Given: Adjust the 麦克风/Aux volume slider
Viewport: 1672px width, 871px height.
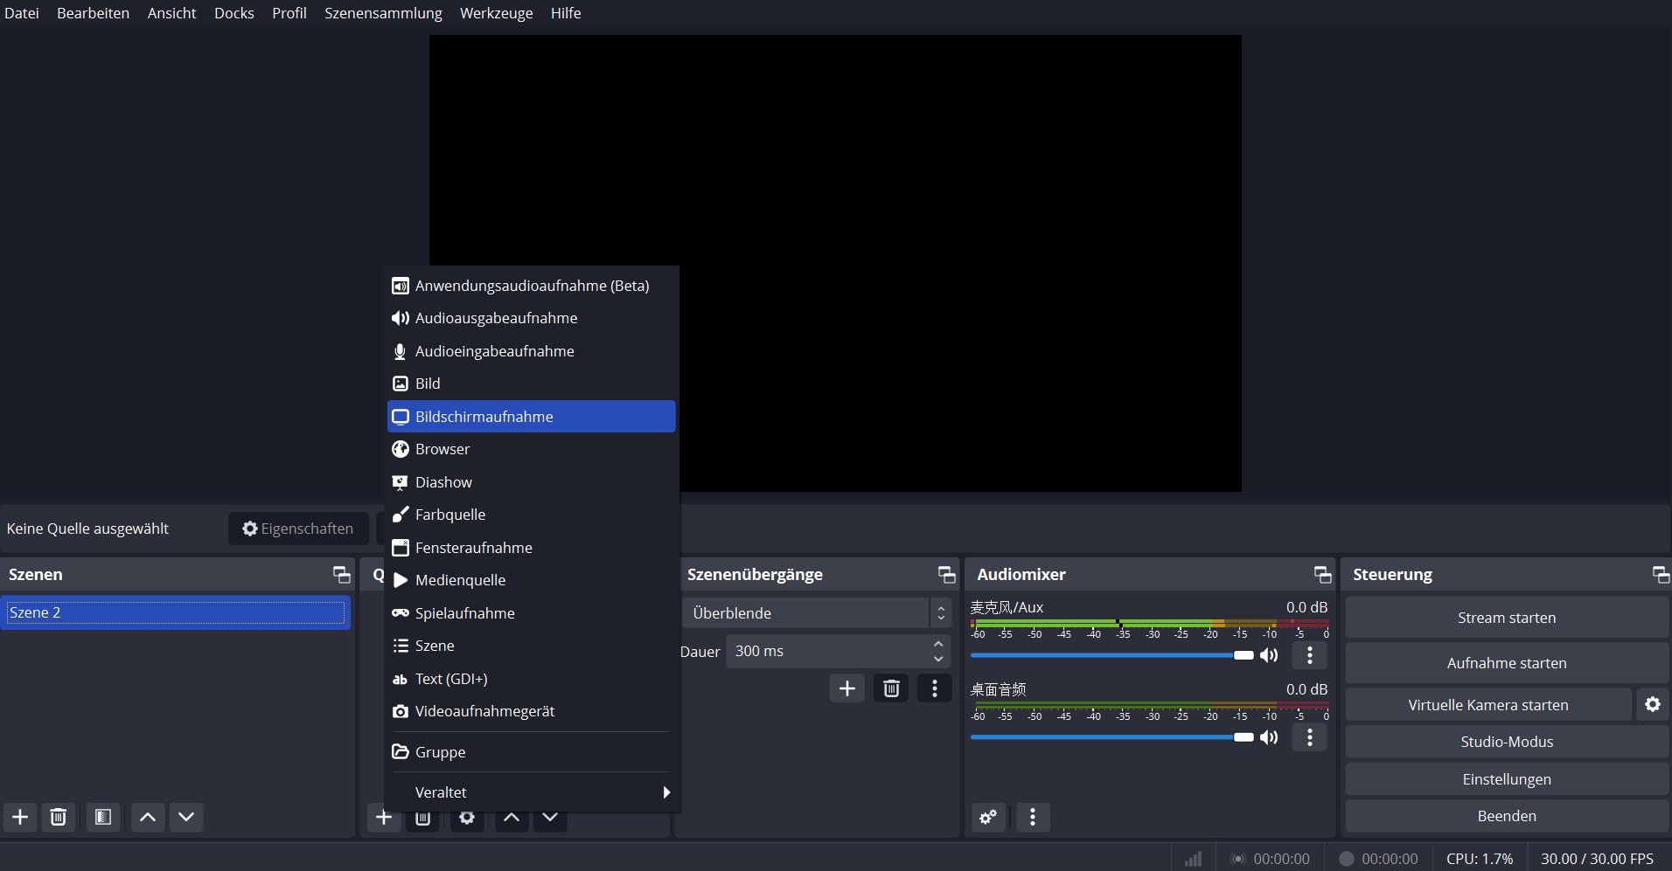Looking at the screenshot, I should [x=1111, y=655].
